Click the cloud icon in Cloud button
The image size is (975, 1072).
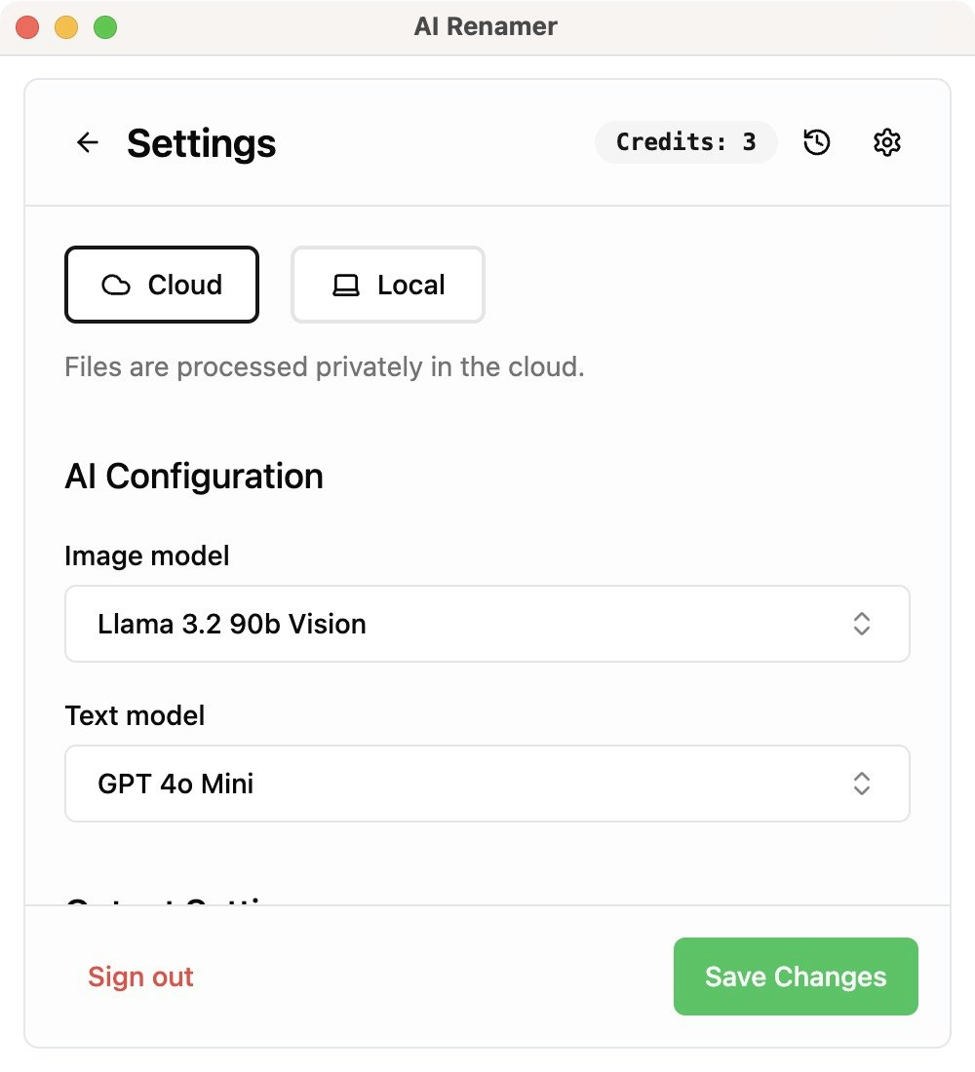point(116,286)
